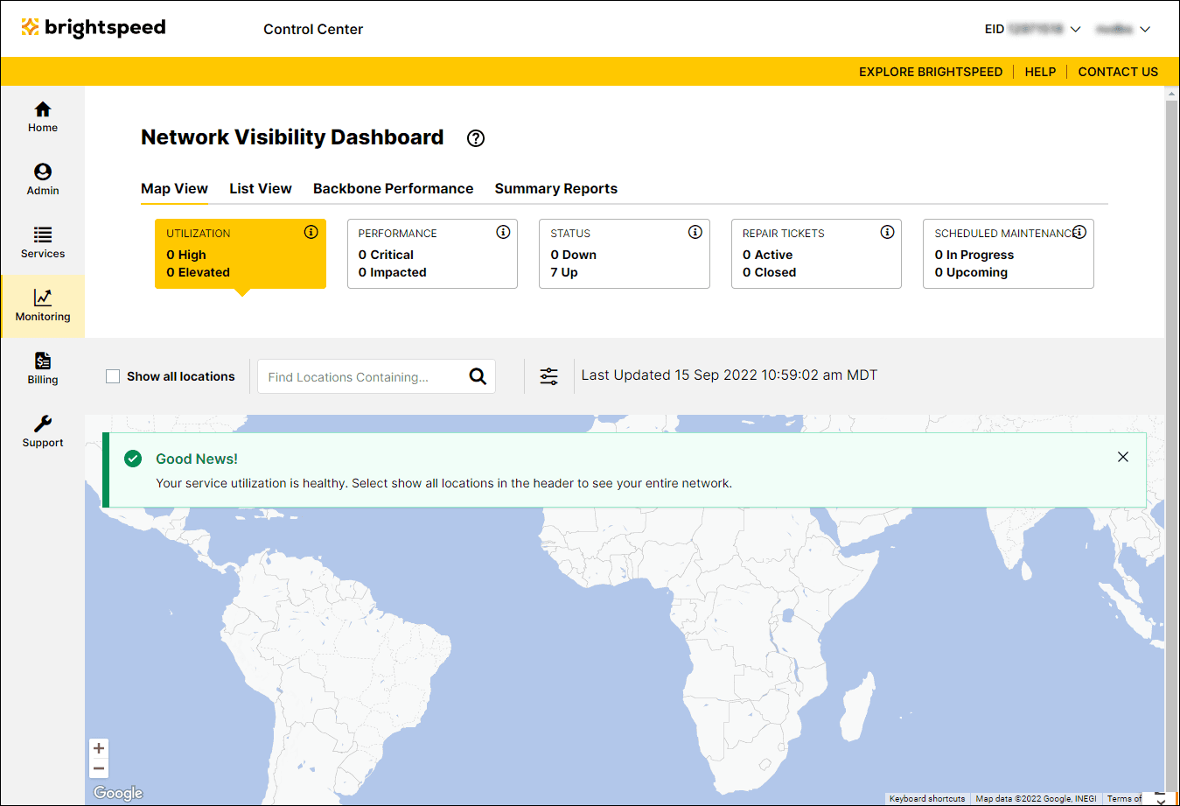Click the Brightspeed logo
The height and width of the screenshot is (806, 1180).
[x=93, y=27]
